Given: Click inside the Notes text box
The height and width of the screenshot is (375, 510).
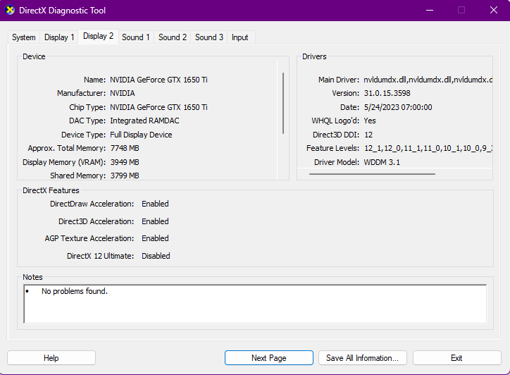Looking at the screenshot, I should (255, 304).
